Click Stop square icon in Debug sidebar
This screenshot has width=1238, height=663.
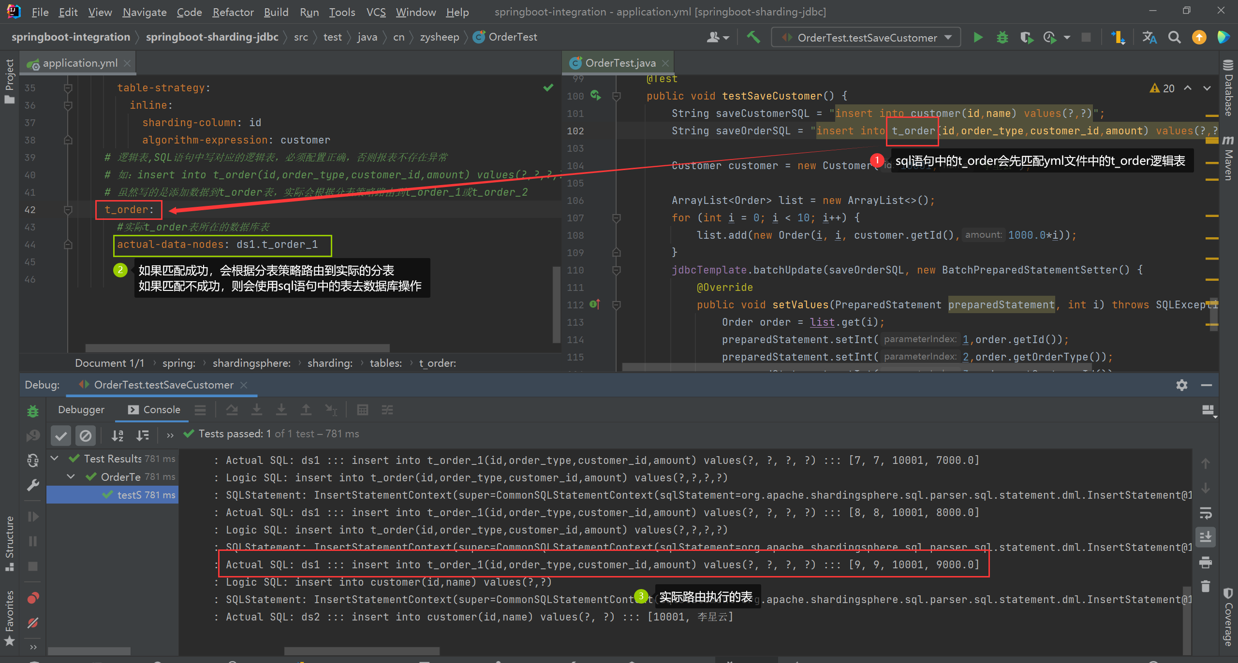tap(33, 566)
